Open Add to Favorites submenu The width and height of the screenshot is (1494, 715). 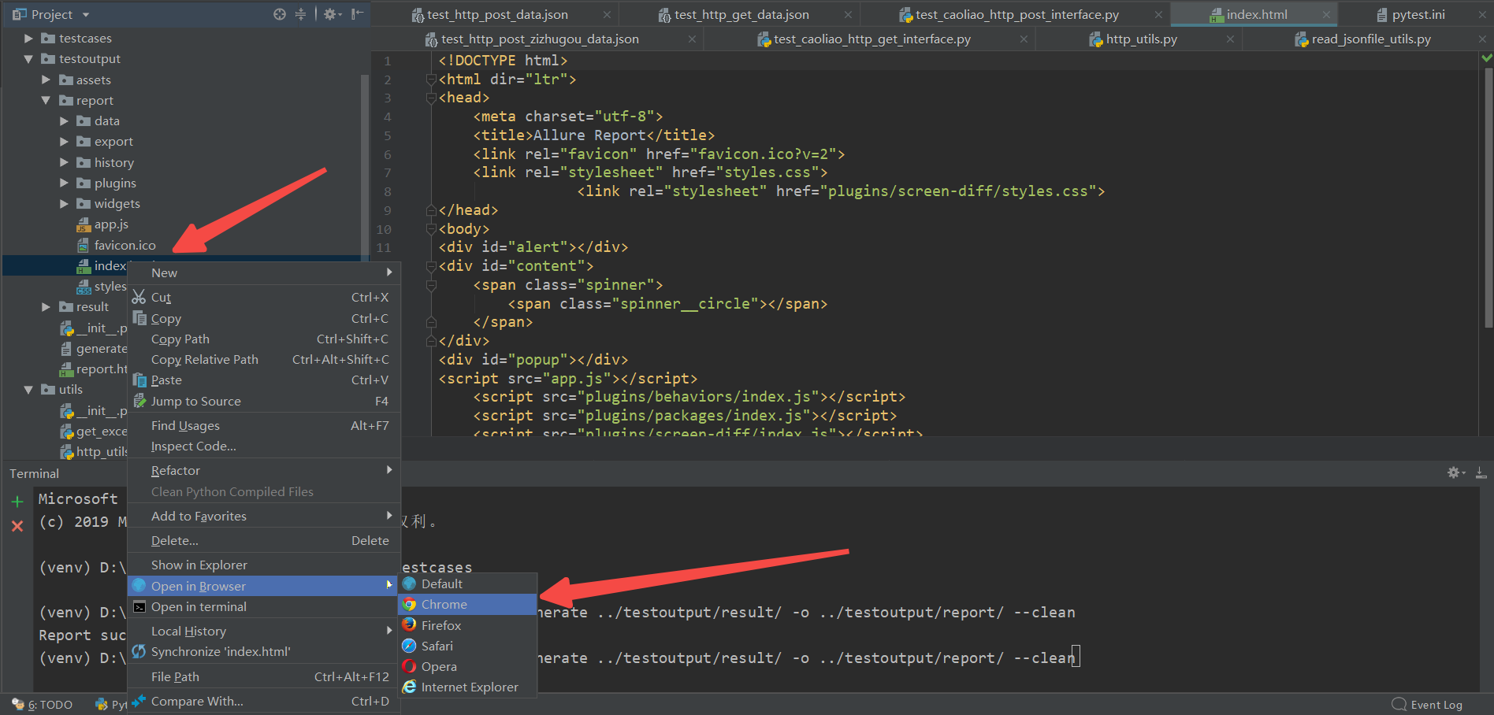pyautogui.click(x=264, y=516)
